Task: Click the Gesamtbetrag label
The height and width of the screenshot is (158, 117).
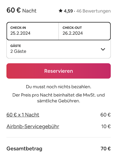Action: click(x=25, y=149)
